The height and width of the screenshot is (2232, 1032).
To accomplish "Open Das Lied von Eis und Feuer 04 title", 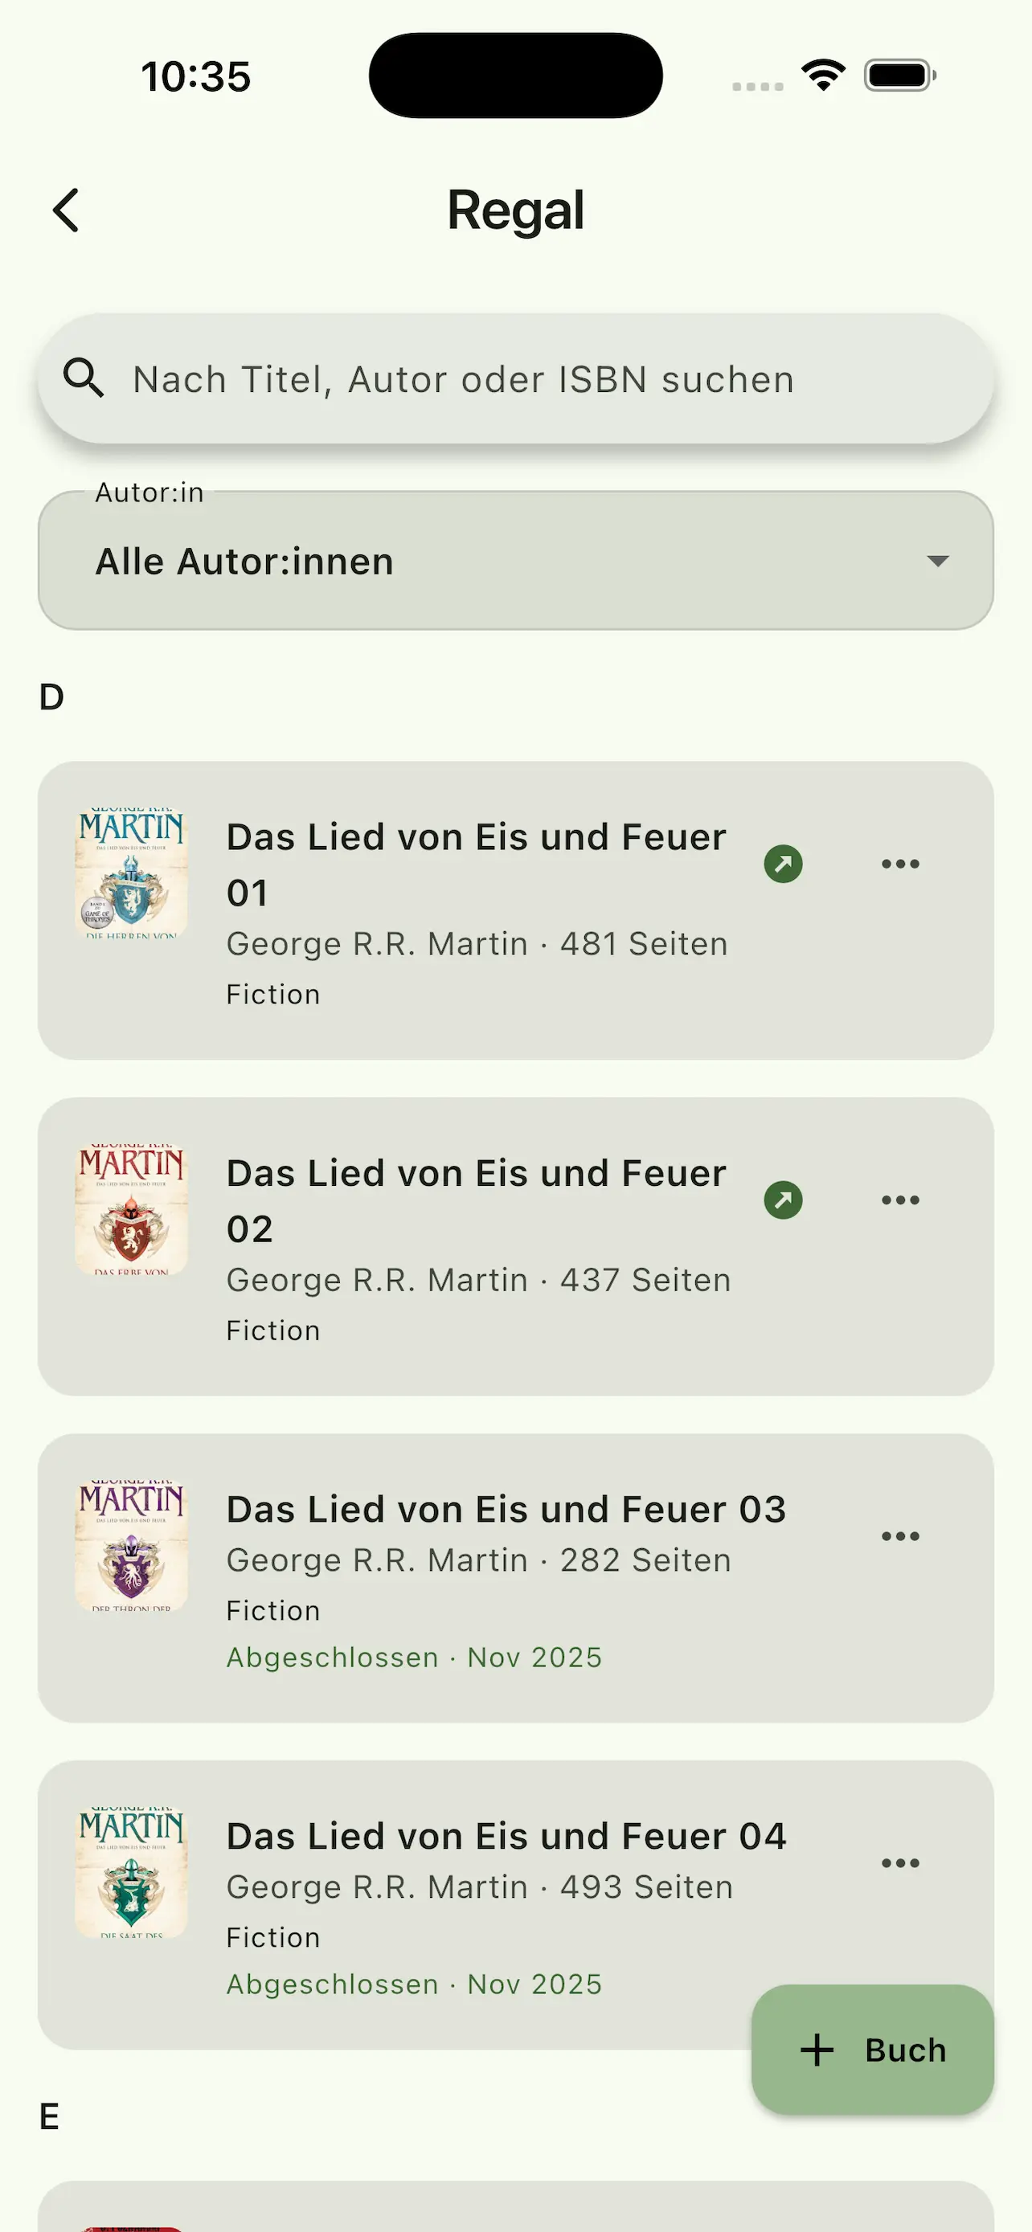I will [506, 1836].
